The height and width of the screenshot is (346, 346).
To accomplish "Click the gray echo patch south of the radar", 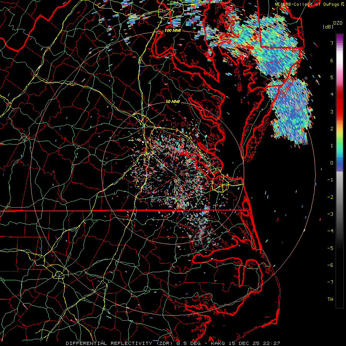I will click(x=201, y=232).
